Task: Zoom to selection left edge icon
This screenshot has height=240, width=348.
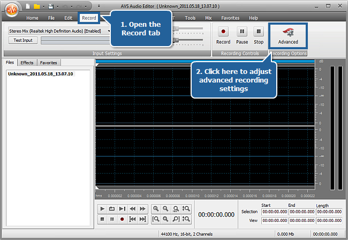Action: pos(156,219)
